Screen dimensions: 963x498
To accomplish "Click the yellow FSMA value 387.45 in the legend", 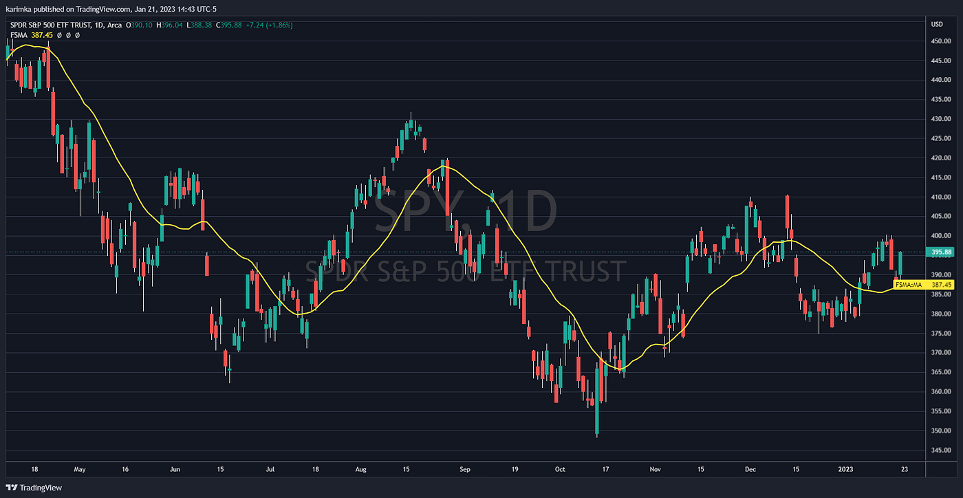I will pyautogui.click(x=42, y=34).
